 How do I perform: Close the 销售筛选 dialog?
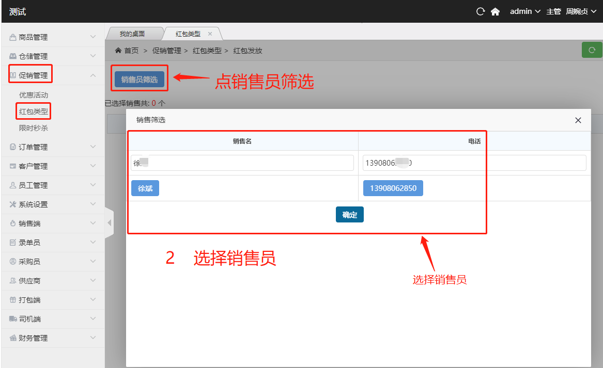pos(578,120)
